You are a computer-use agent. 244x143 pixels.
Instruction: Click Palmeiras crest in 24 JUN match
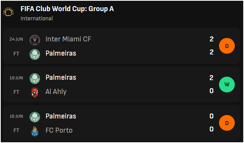click(35, 54)
